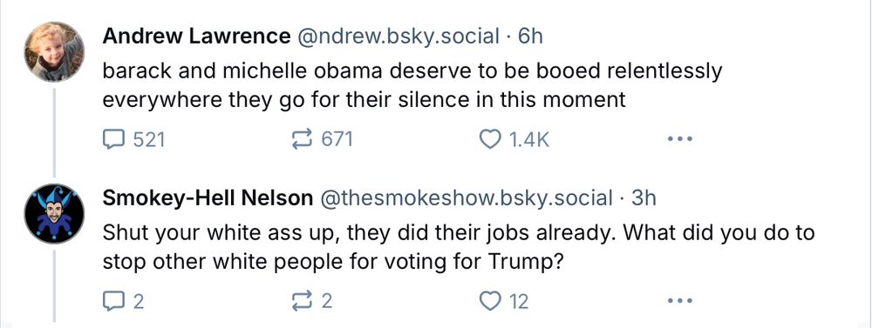The image size is (872, 328).
Task: Open the reply text starting 'Shut your white ass up'
Action: tap(459, 247)
